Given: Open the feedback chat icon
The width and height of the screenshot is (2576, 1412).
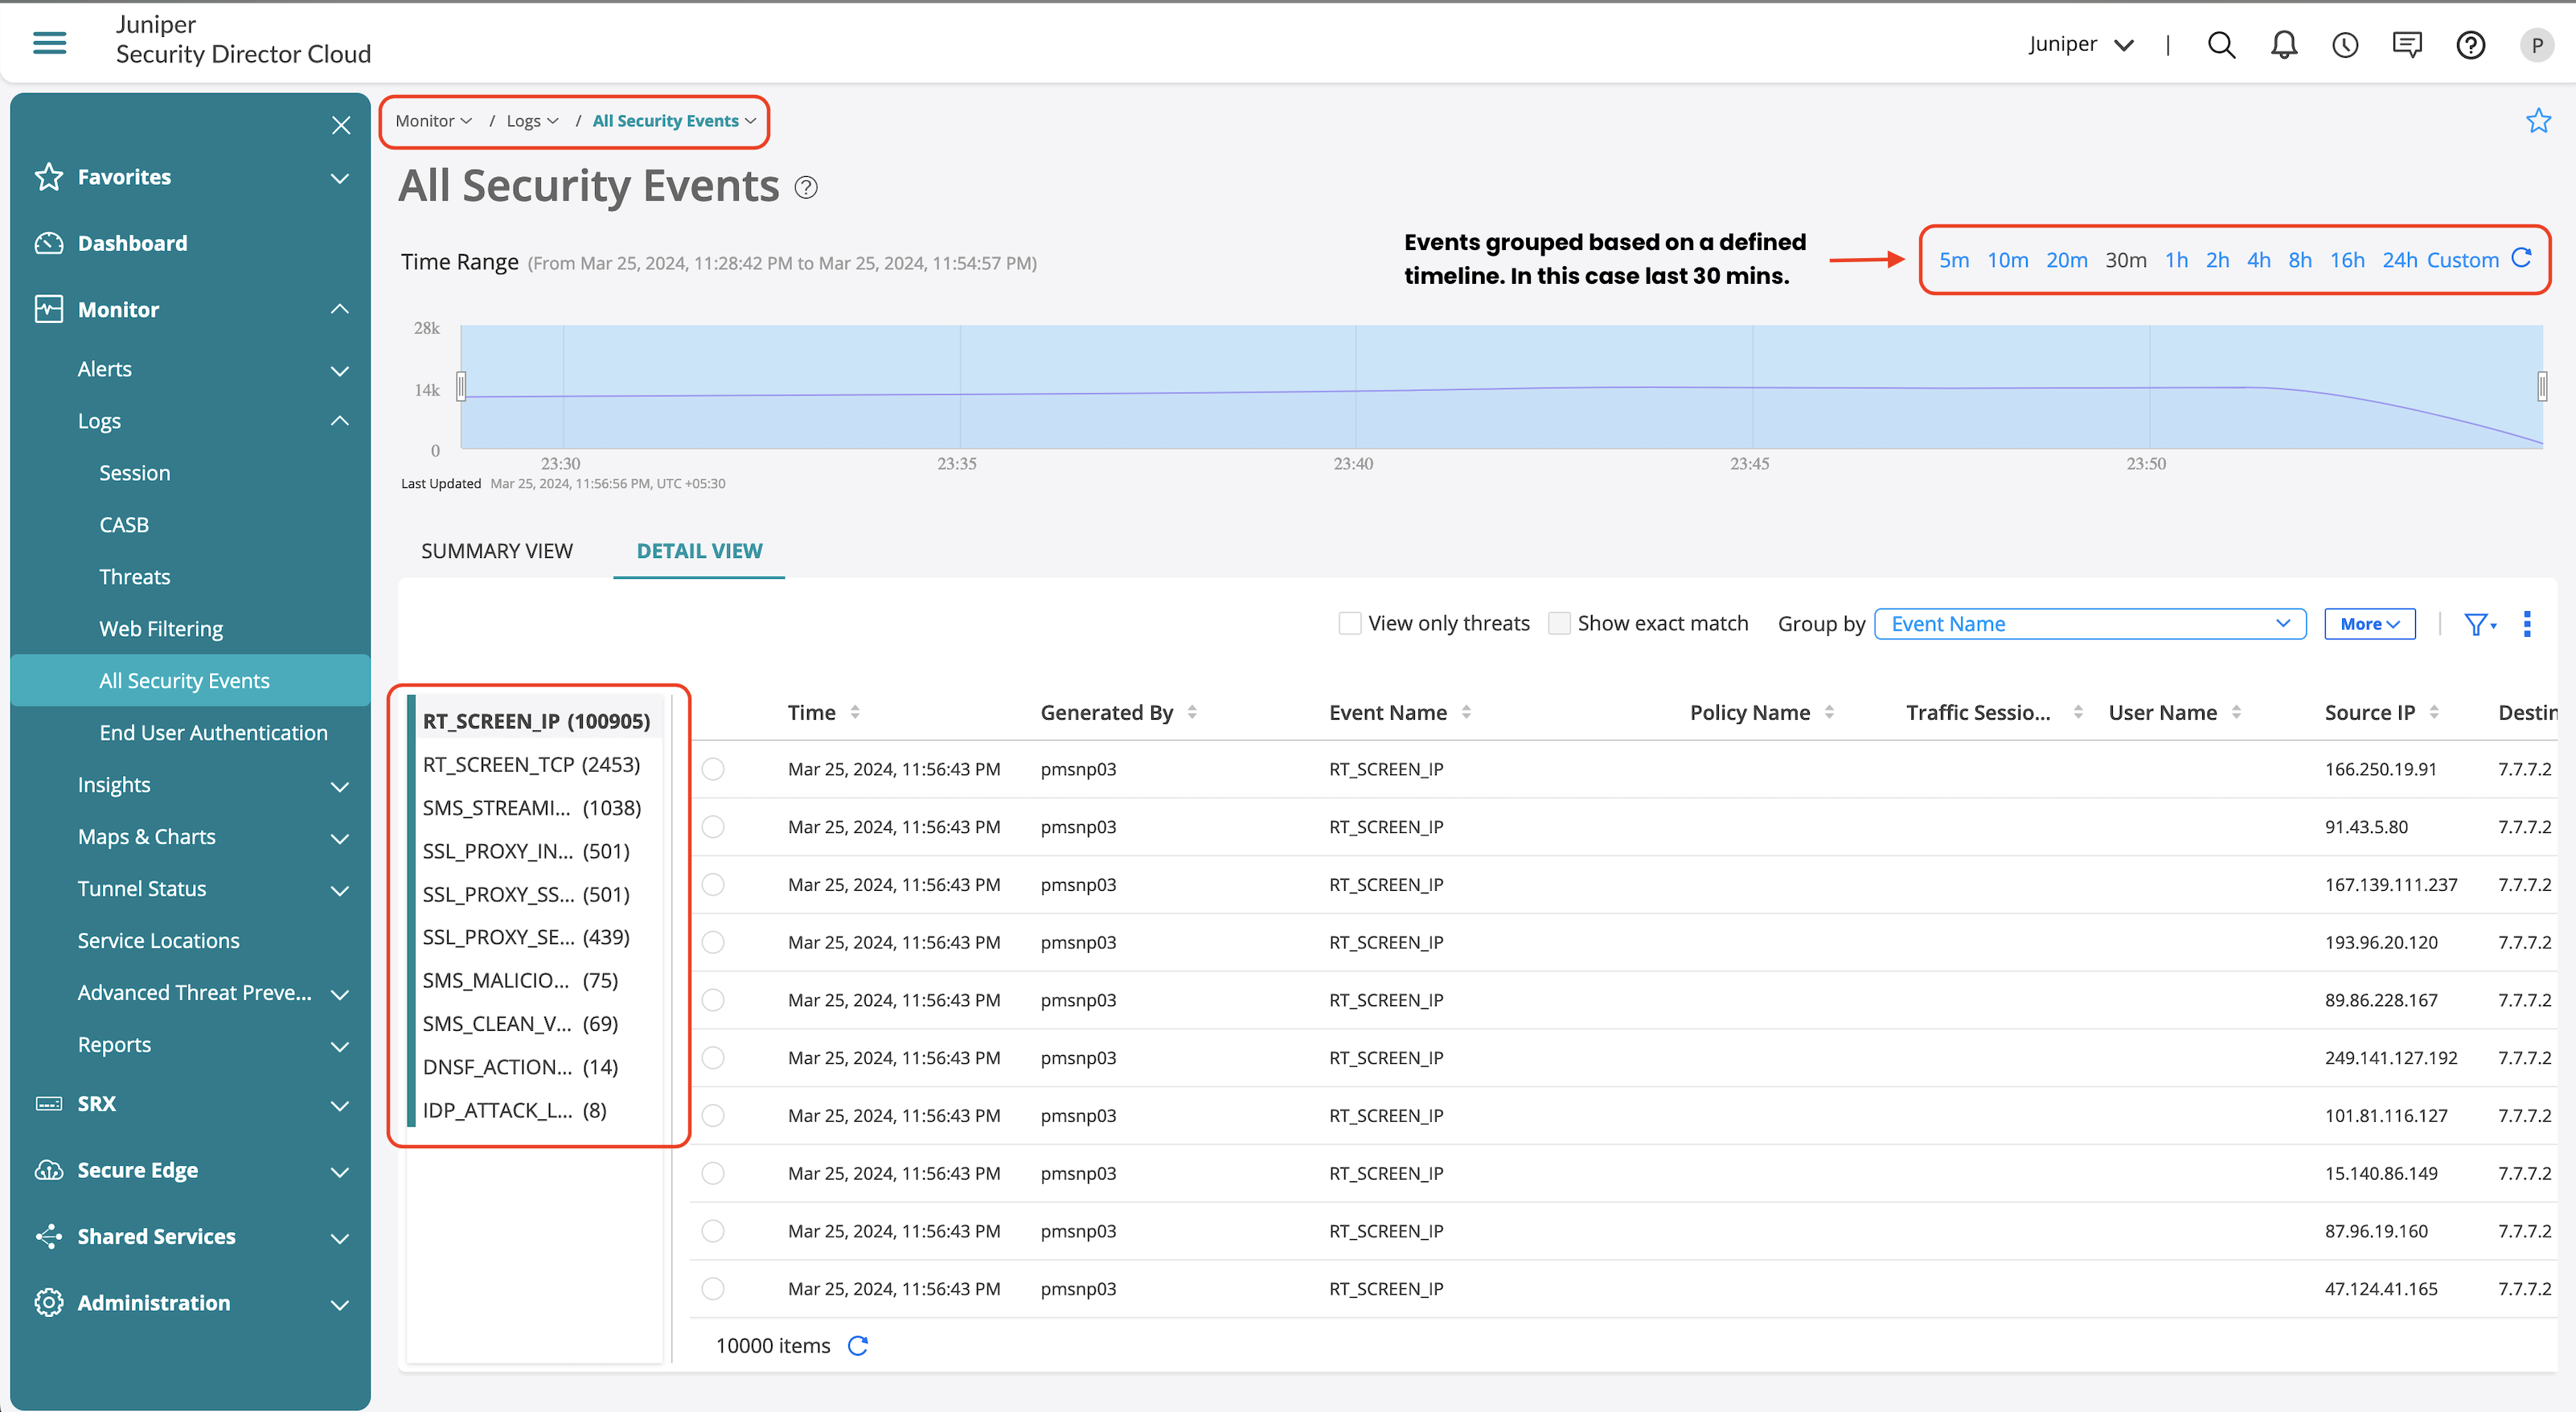Looking at the screenshot, I should pos(2407,45).
